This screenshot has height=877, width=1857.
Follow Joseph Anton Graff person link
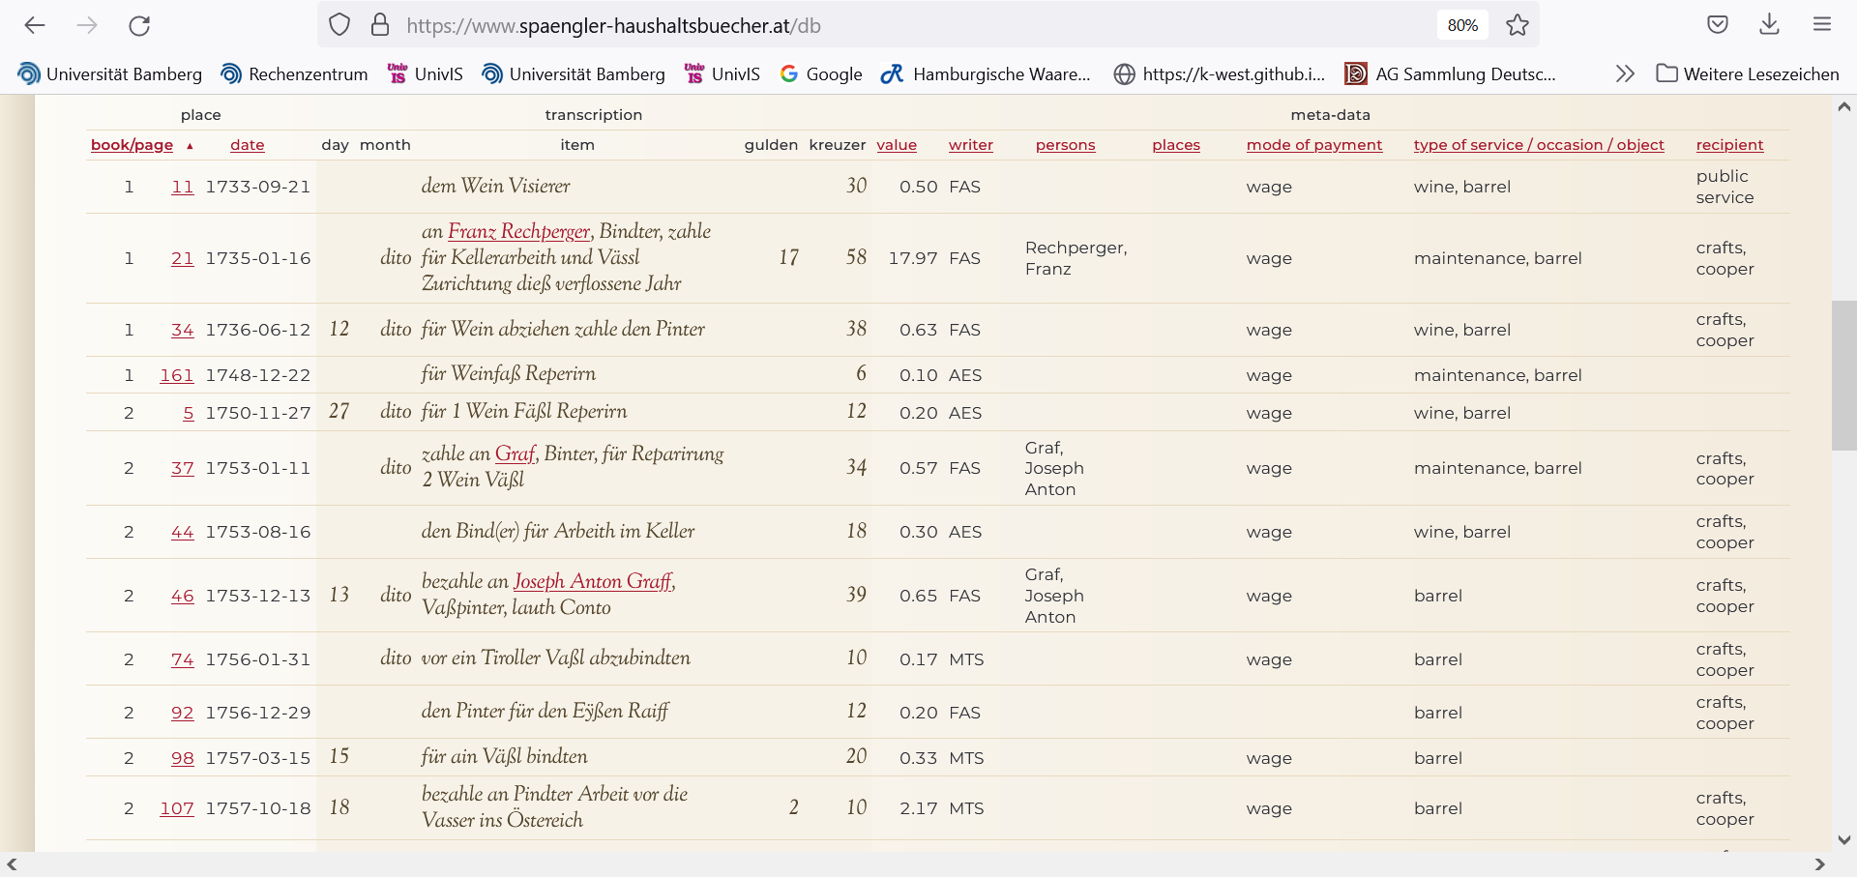593,581
